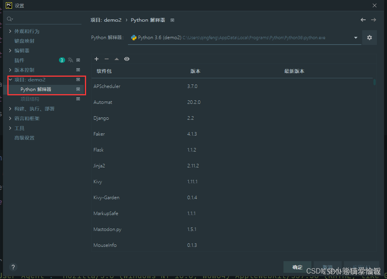Expand the 工具 section
Viewport: 387px width, 279px height.
click(10, 128)
